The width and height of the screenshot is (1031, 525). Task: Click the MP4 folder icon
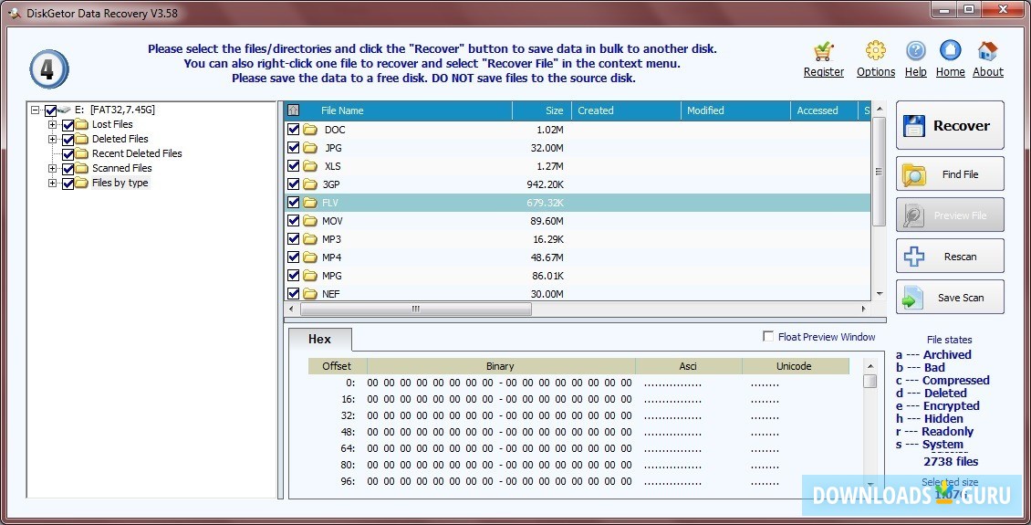coord(309,257)
